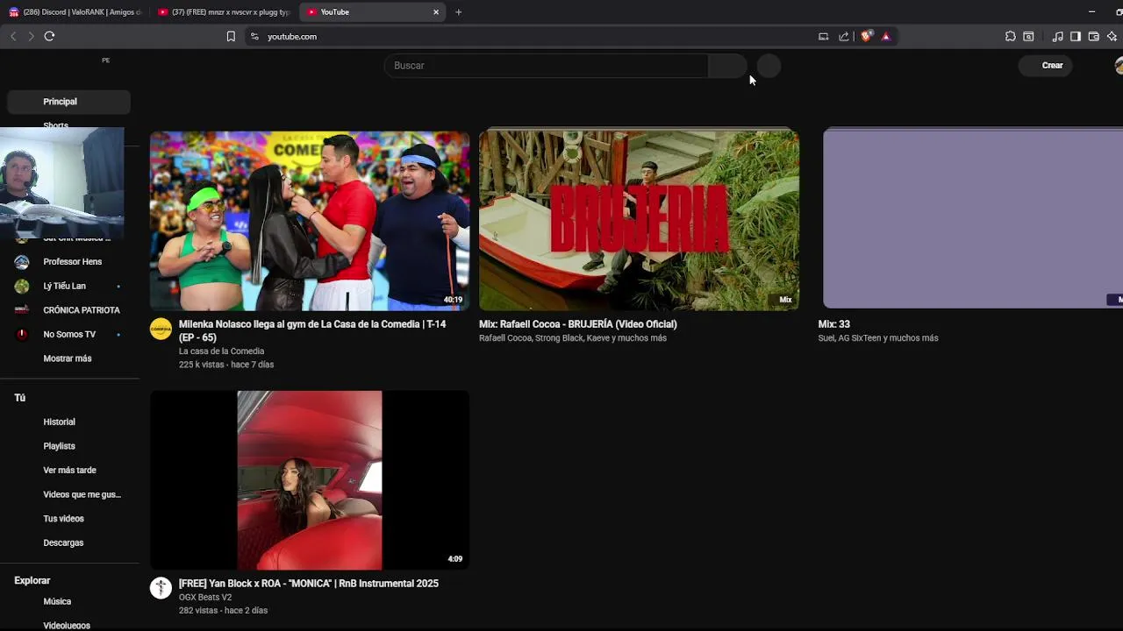Open CRÓNICA PATRIOTA subscription avatar

point(22,310)
